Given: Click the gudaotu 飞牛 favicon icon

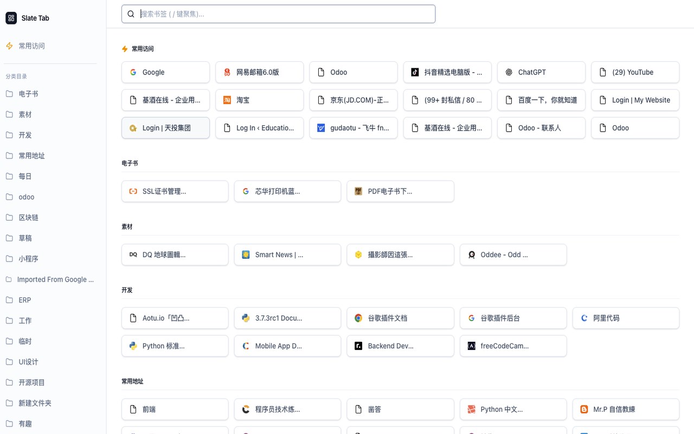Looking at the screenshot, I should [x=321, y=128].
